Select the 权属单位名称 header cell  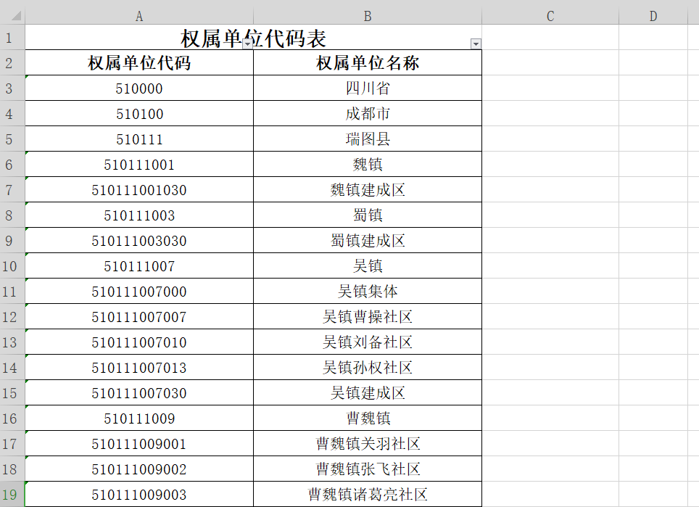(x=368, y=63)
